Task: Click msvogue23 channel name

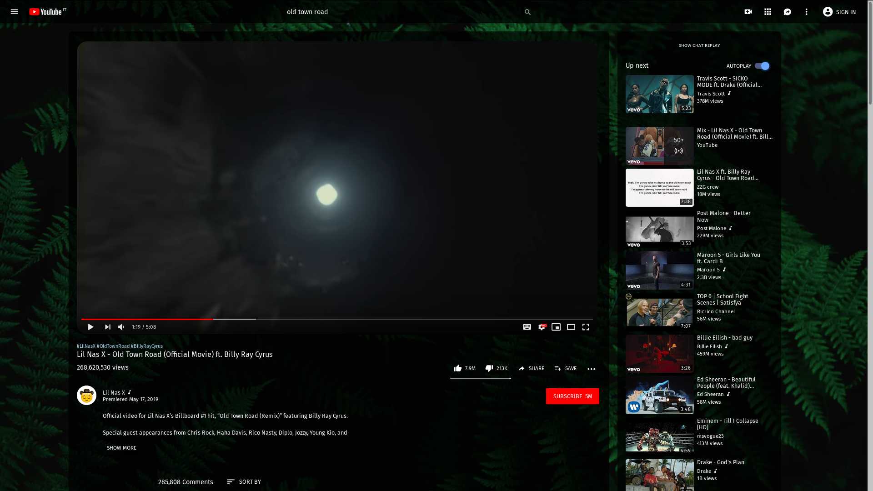Action: point(710,436)
